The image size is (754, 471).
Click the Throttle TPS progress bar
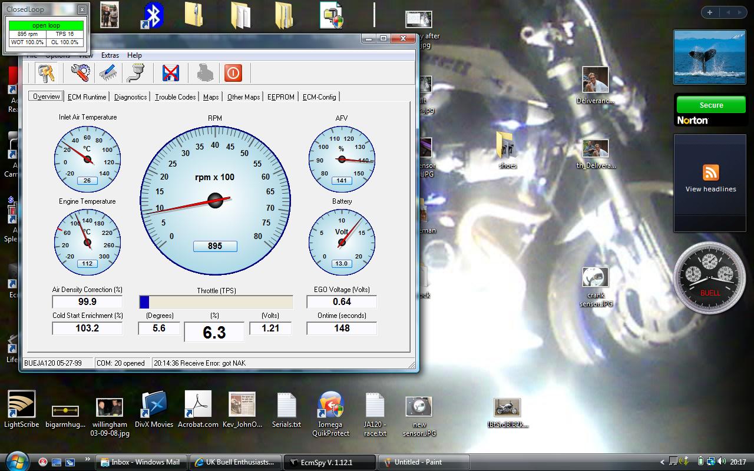point(216,302)
